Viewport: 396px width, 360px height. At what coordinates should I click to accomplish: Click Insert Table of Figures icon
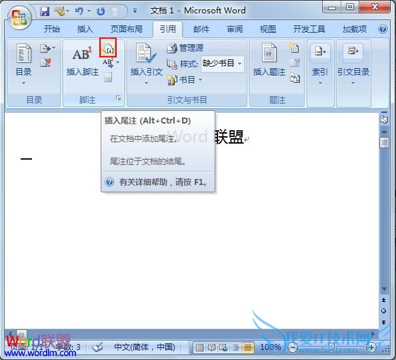click(294, 48)
